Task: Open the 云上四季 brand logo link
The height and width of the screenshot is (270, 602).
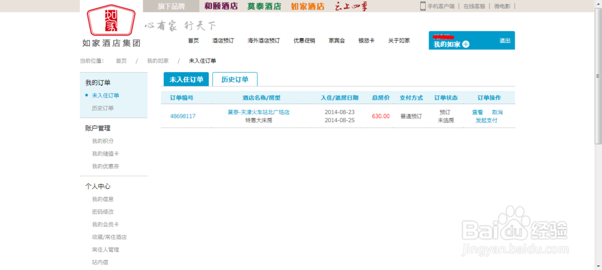Action: pyautogui.click(x=351, y=6)
